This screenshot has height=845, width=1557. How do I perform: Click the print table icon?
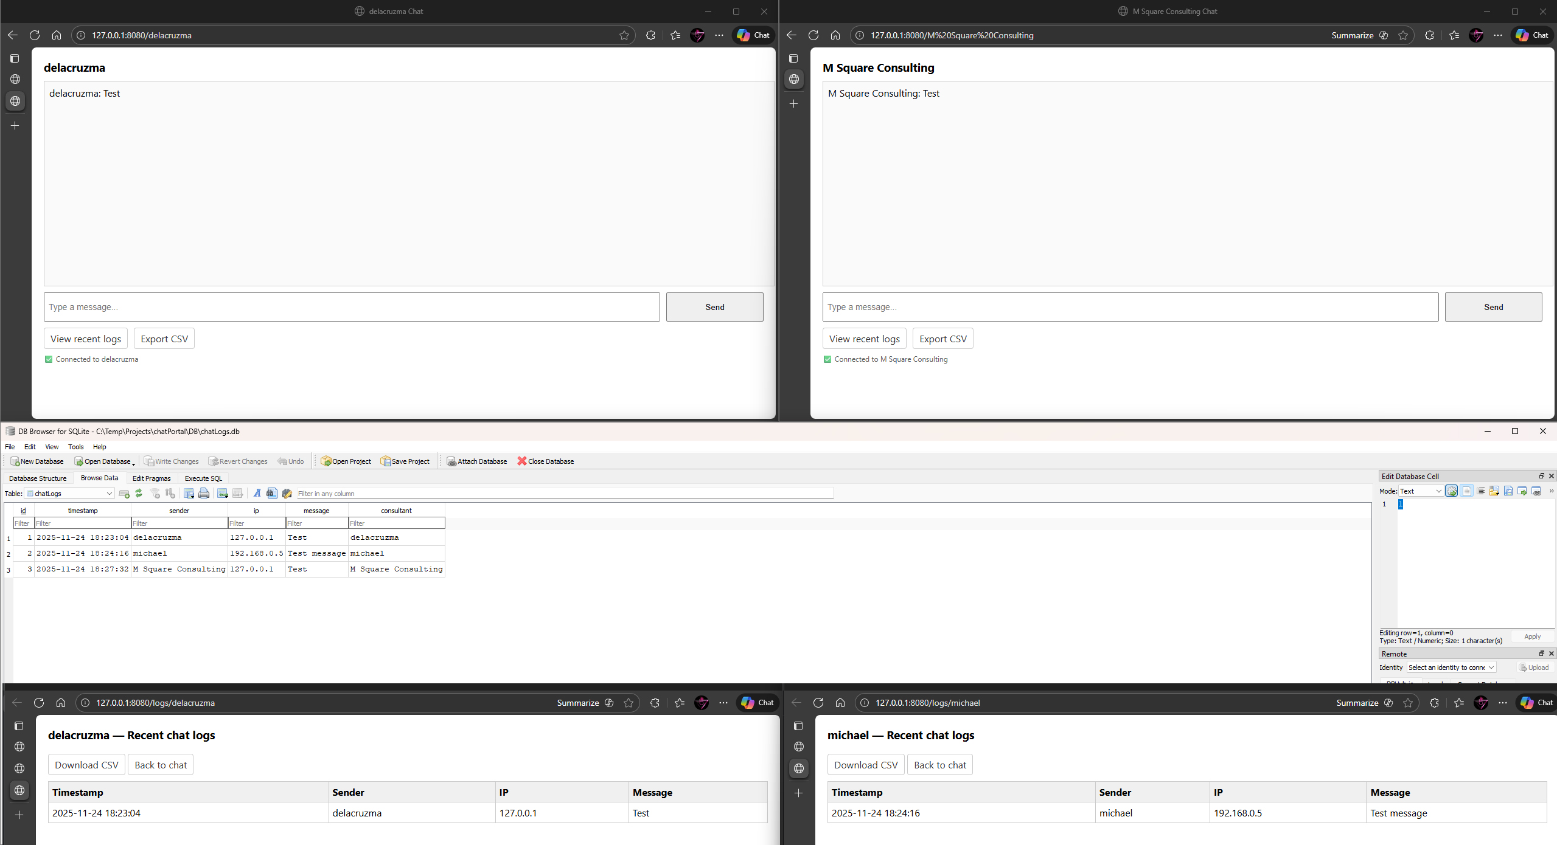[x=204, y=493]
